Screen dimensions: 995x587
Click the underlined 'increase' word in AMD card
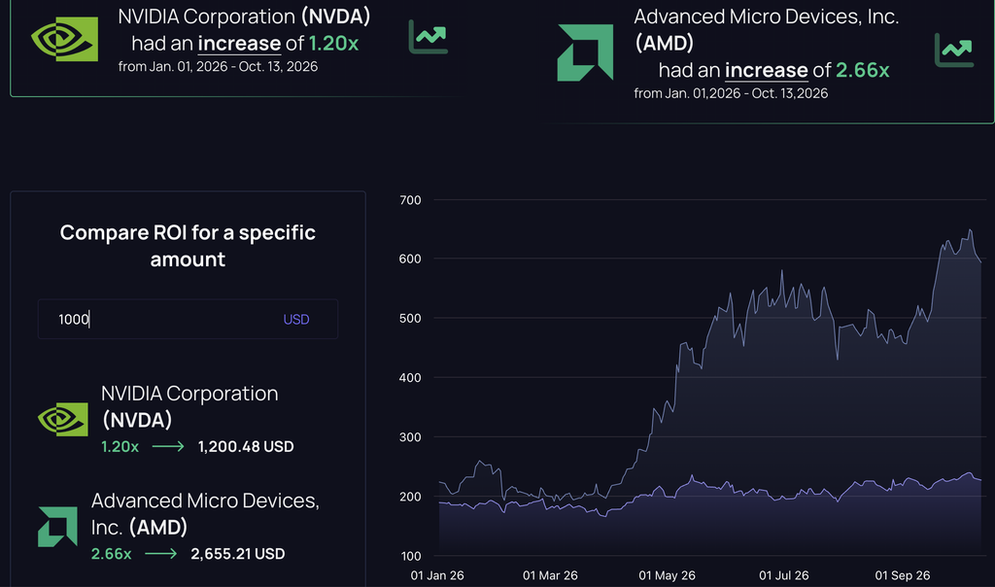(x=767, y=70)
